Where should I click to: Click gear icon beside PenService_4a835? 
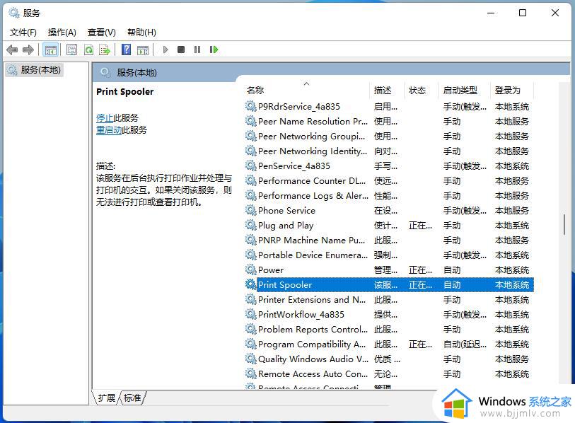click(x=251, y=166)
